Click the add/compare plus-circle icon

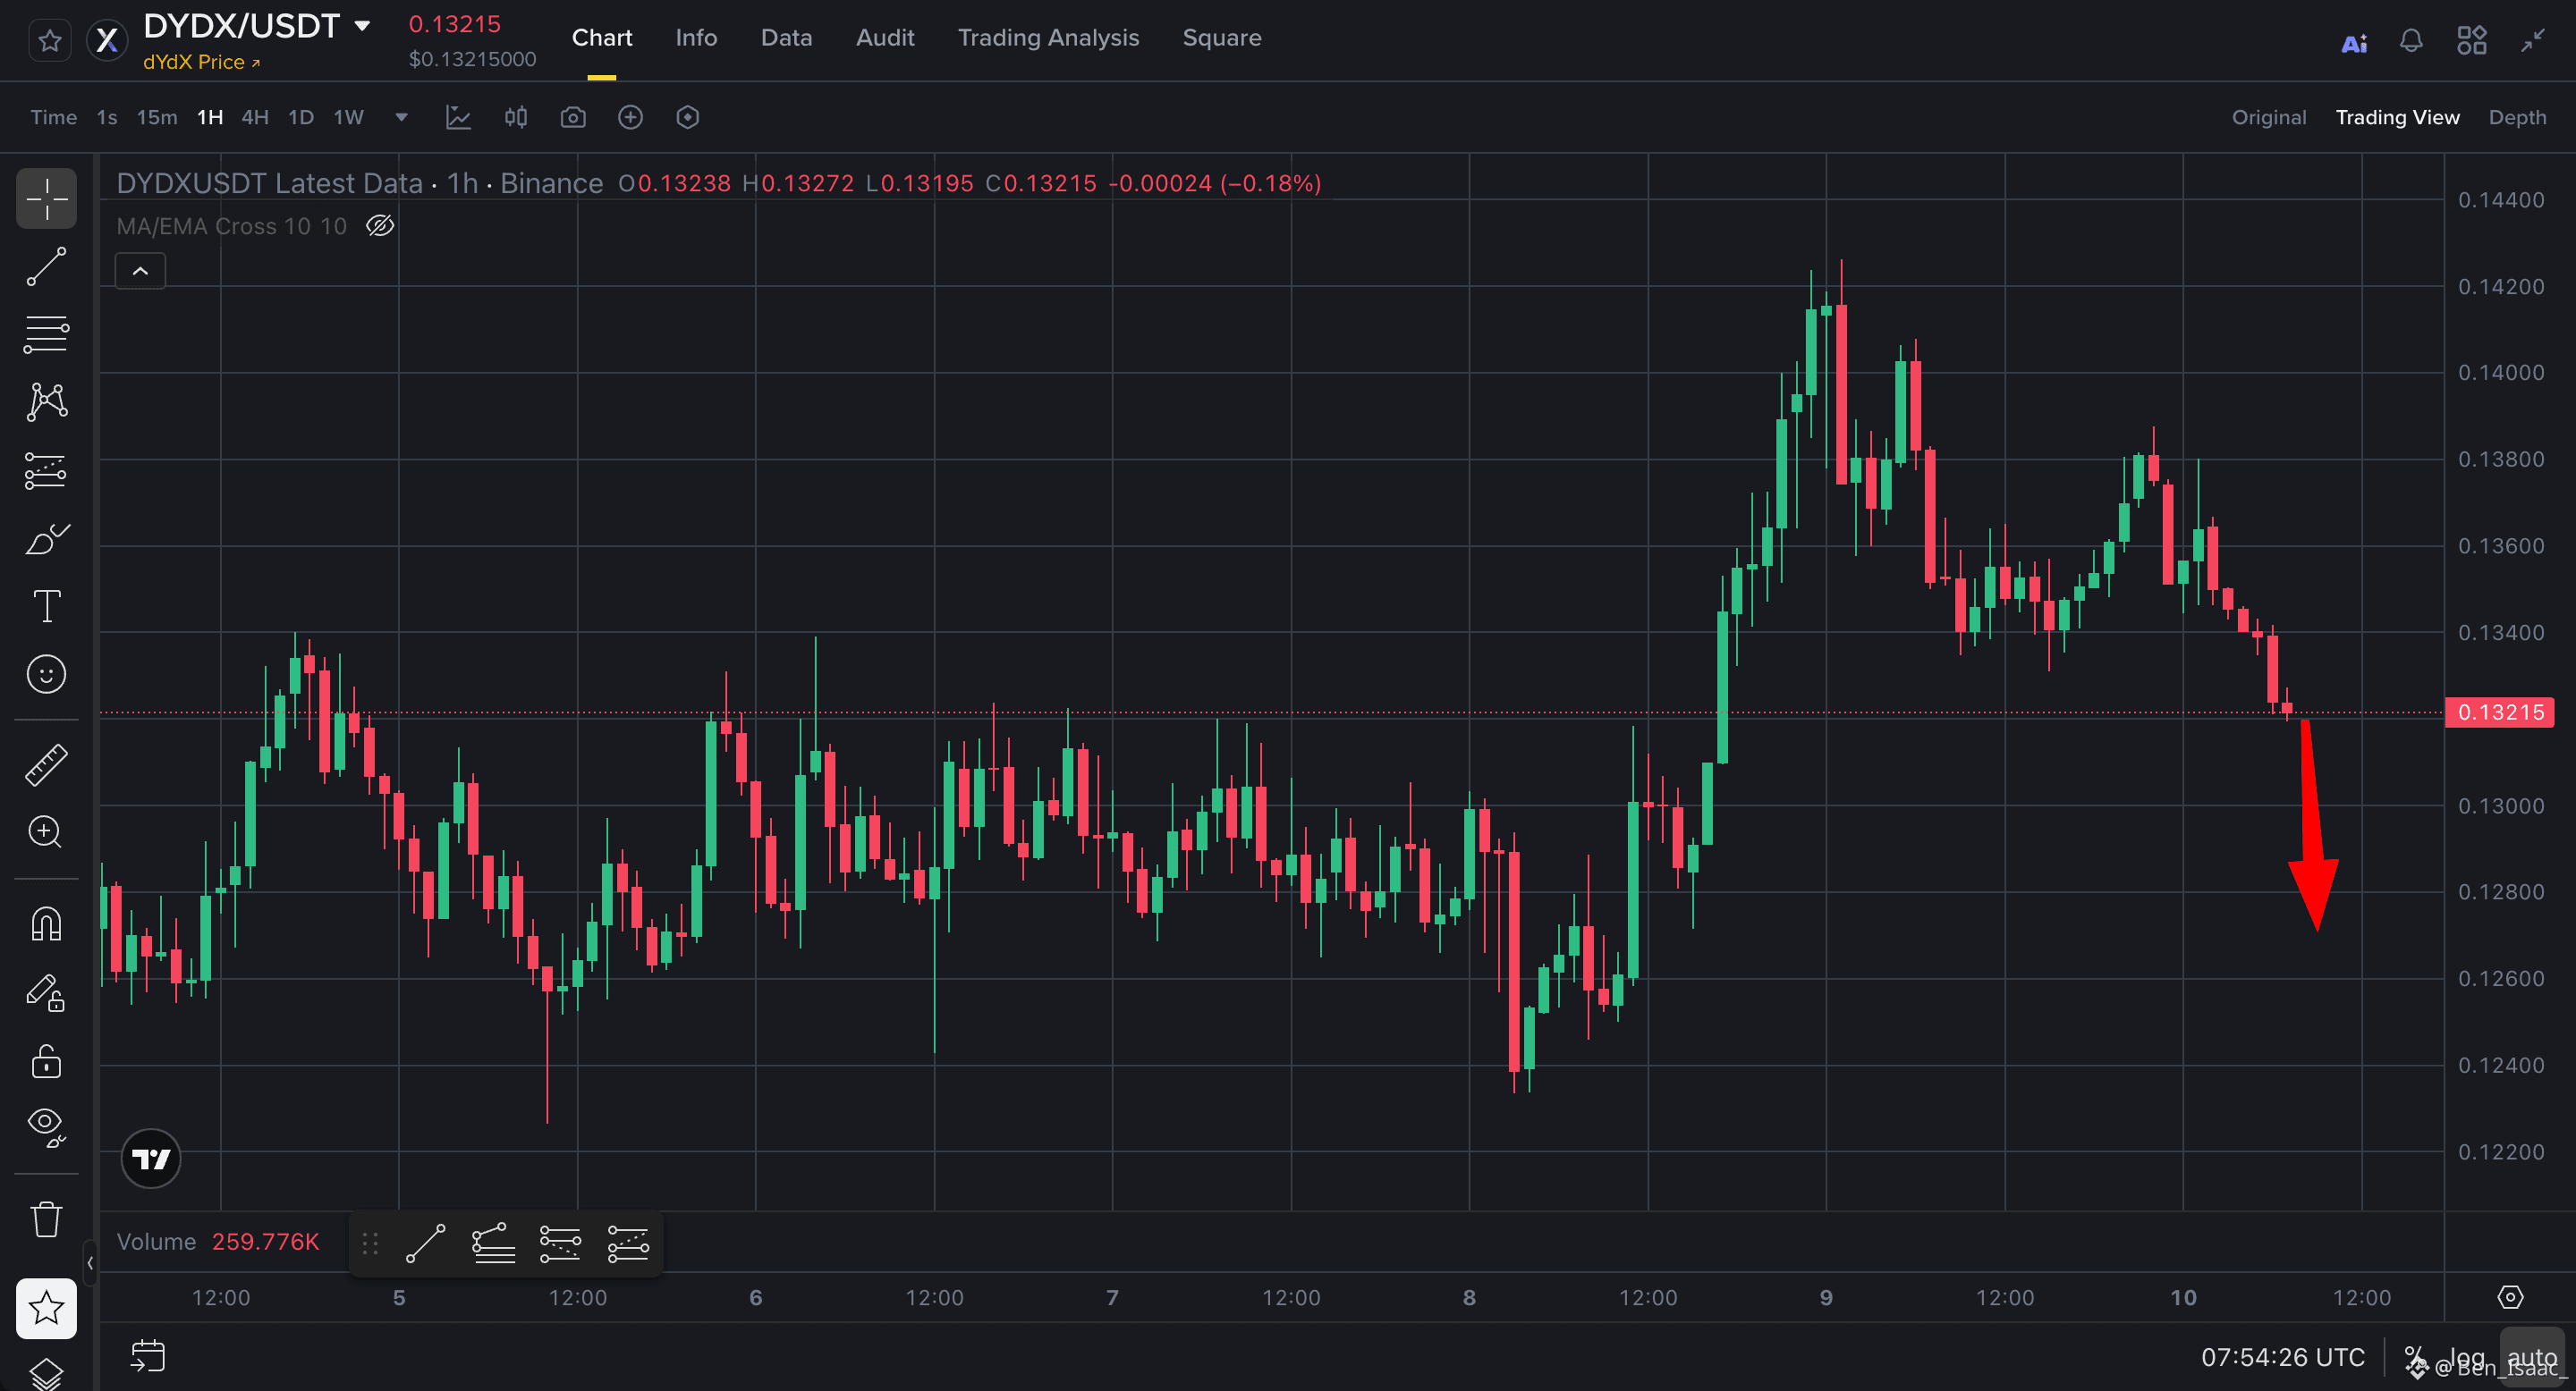(630, 117)
